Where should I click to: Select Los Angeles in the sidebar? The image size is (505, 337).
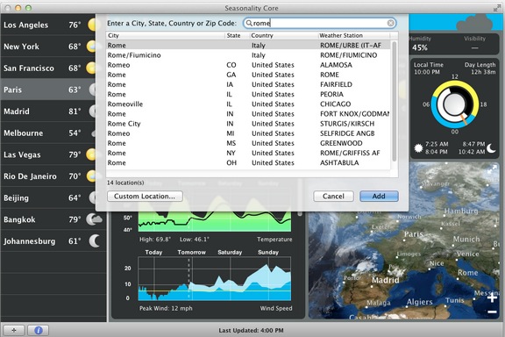point(48,25)
